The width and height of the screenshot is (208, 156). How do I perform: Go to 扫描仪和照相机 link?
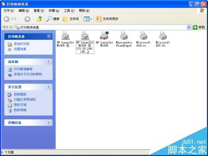[25, 99]
